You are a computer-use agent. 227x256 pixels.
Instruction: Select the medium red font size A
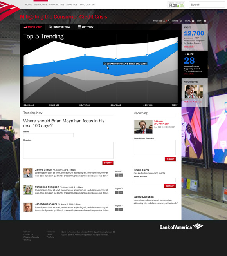coord(166,21)
